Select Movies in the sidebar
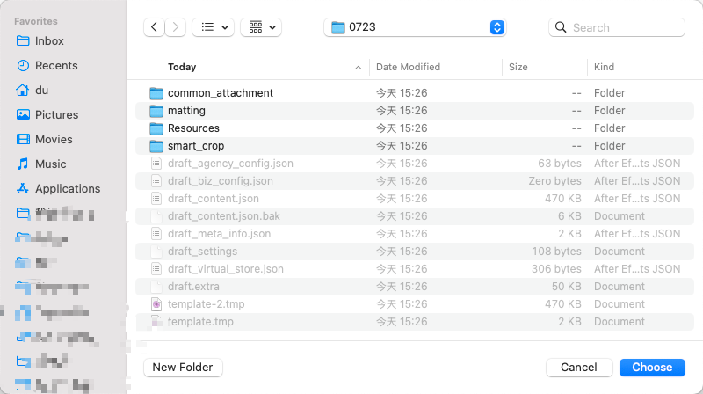This screenshot has height=394, width=703. [x=54, y=139]
